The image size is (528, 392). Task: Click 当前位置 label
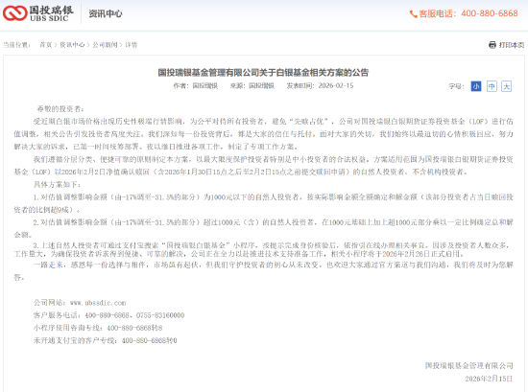[17, 45]
